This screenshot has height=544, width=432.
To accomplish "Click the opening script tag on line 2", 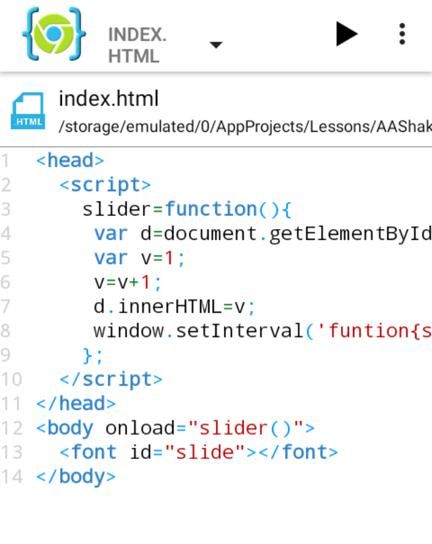I will point(105,185).
